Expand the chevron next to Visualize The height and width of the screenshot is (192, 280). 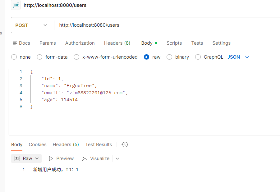[117, 159]
